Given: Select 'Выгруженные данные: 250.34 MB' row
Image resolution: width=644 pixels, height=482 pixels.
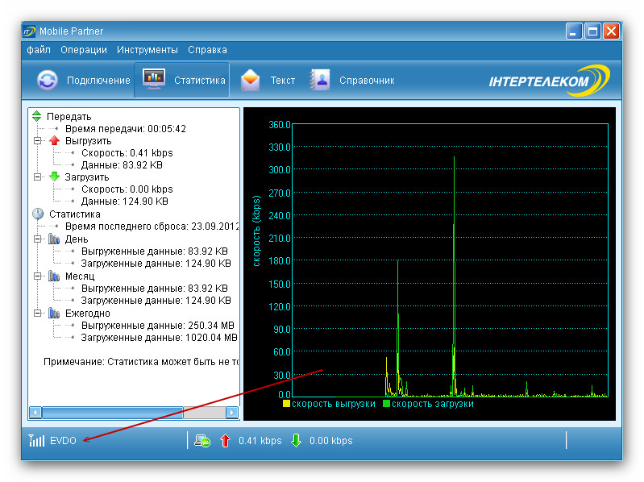Looking at the screenshot, I should (158, 326).
